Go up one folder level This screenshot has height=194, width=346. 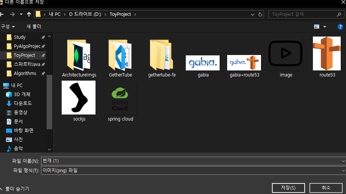(29, 14)
